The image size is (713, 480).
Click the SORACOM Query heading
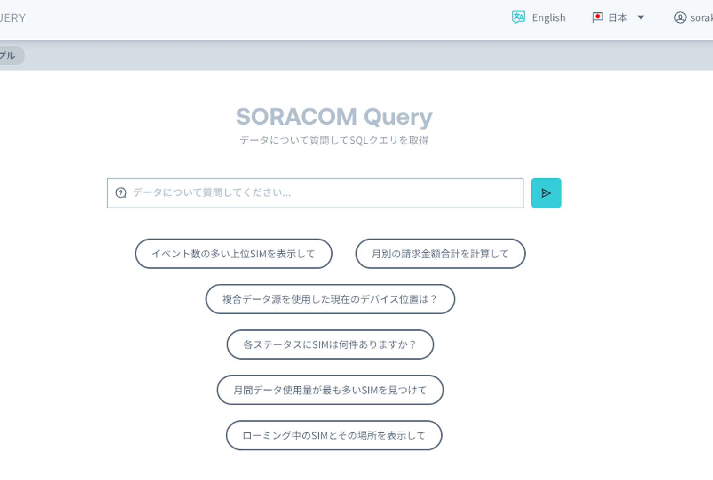coord(334,117)
